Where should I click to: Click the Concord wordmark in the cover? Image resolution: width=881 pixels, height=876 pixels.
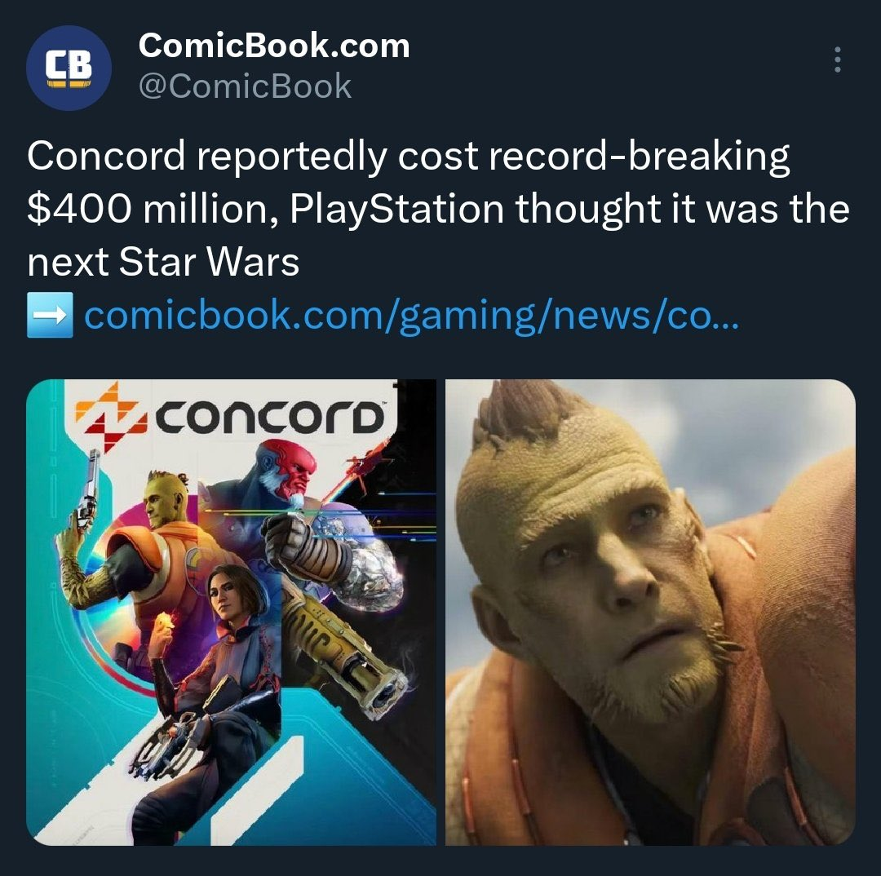pyautogui.click(x=270, y=418)
